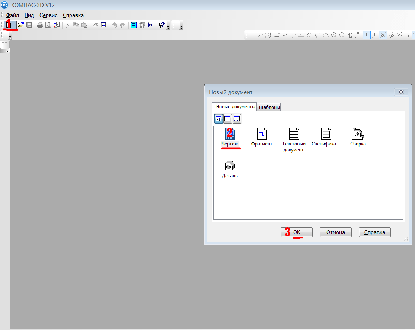Switch to the Шаблоны tab
Viewport: 415px width, 330px height.
[269, 107]
